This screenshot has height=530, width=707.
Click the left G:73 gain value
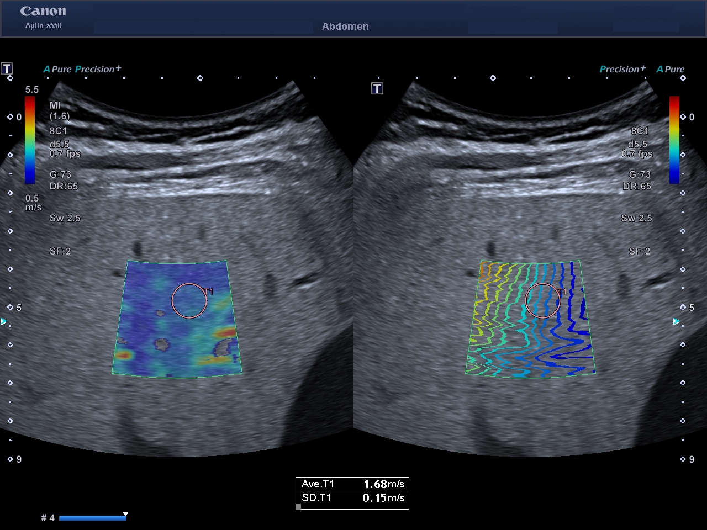(x=60, y=174)
